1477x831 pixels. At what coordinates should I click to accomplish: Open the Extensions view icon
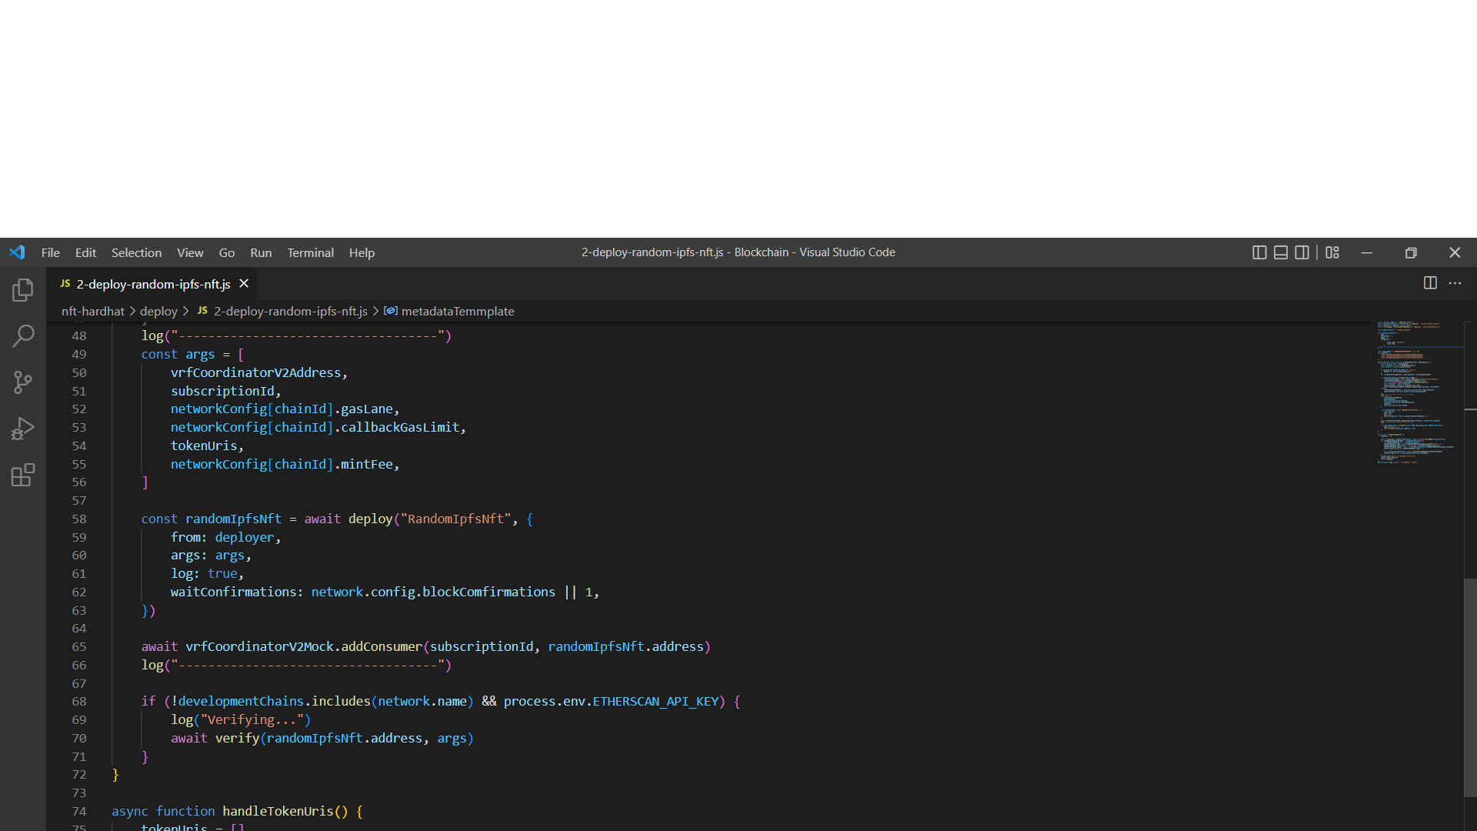[23, 475]
